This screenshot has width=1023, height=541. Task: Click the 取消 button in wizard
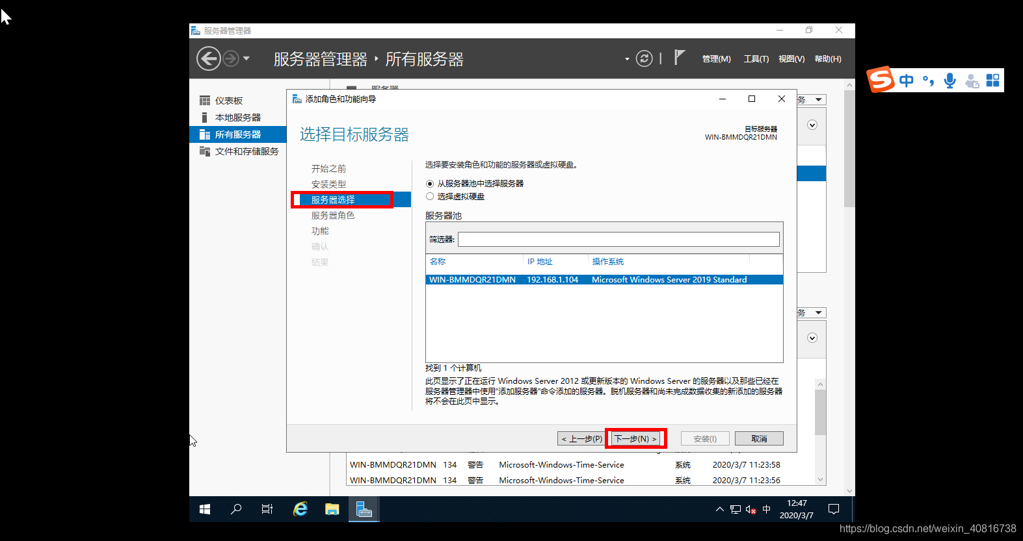pyautogui.click(x=759, y=439)
